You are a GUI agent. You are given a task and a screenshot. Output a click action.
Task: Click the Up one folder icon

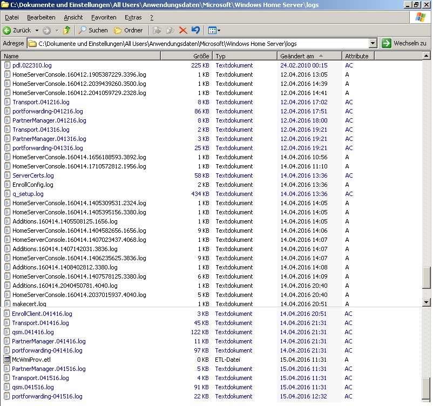(67, 30)
